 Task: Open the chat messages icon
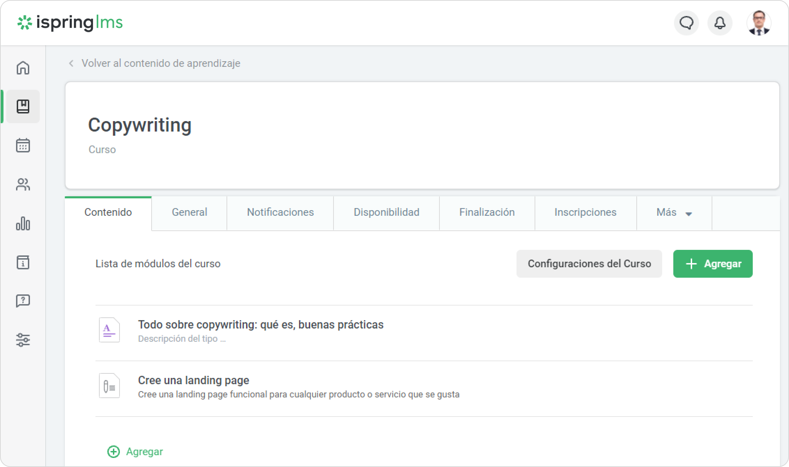[687, 23]
